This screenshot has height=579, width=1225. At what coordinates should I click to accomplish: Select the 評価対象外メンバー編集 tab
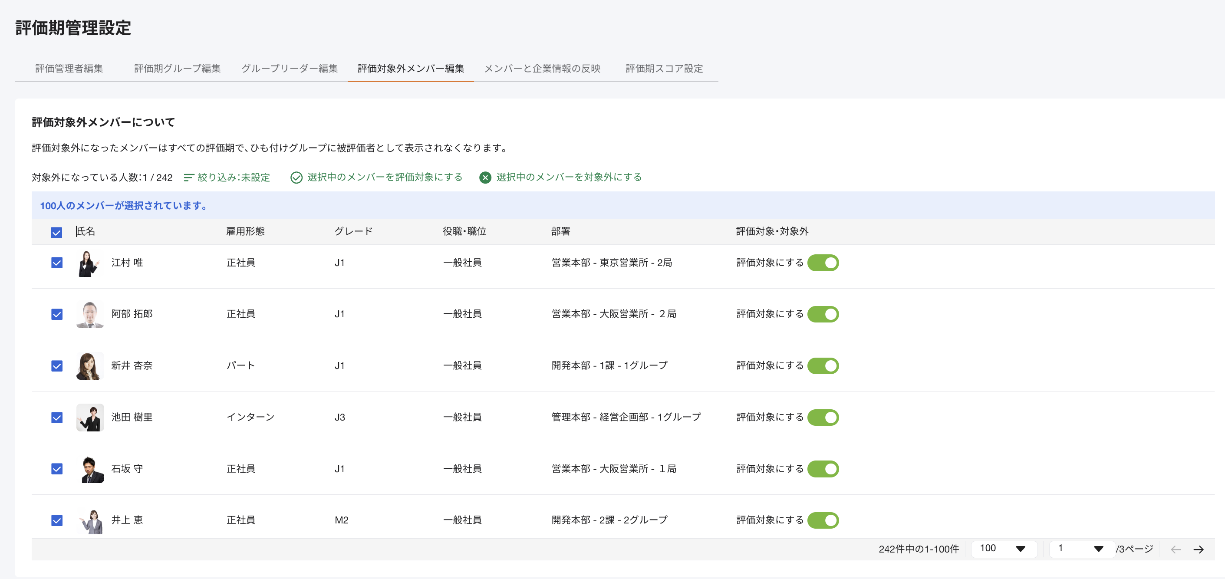coord(411,69)
